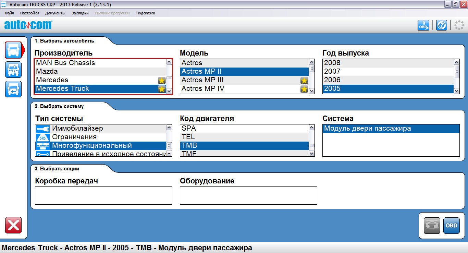
Task: Open the Внешние программы menu
Action: point(112,13)
